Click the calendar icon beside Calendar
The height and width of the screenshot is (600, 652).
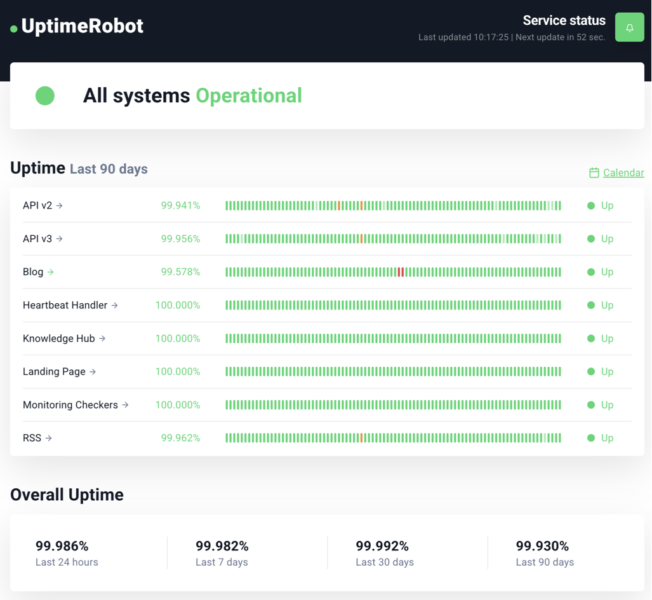click(594, 173)
